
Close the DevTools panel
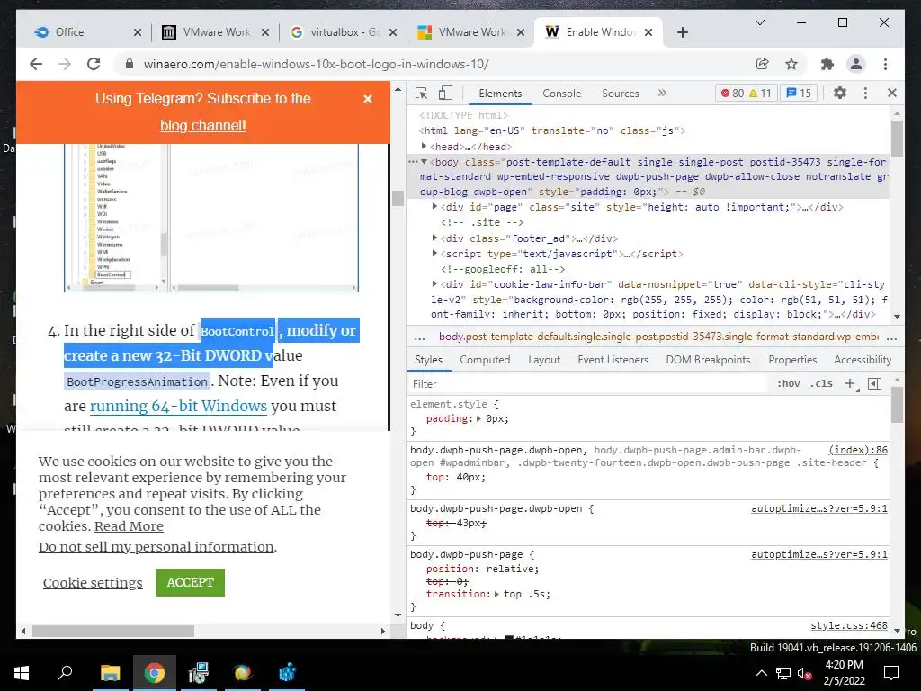pyautogui.click(x=891, y=93)
